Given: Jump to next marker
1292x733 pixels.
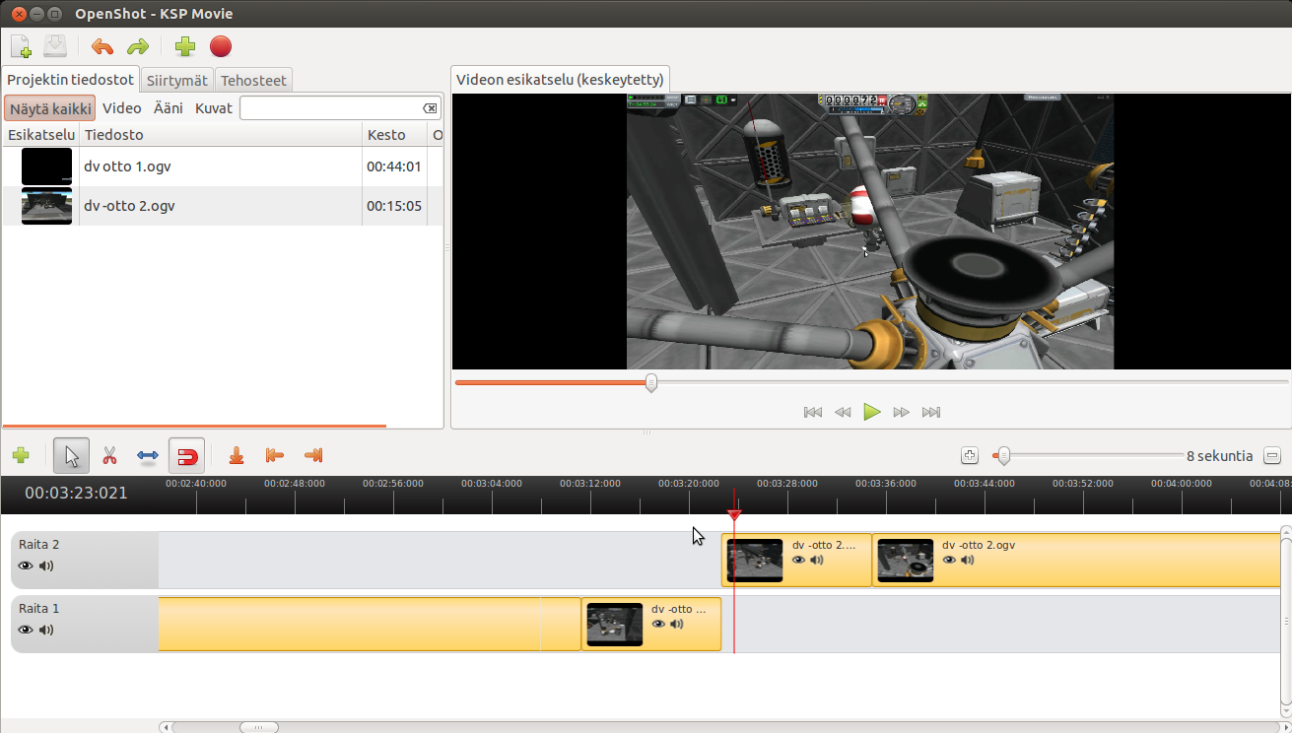Looking at the screenshot, I should [x=313, y=455].
